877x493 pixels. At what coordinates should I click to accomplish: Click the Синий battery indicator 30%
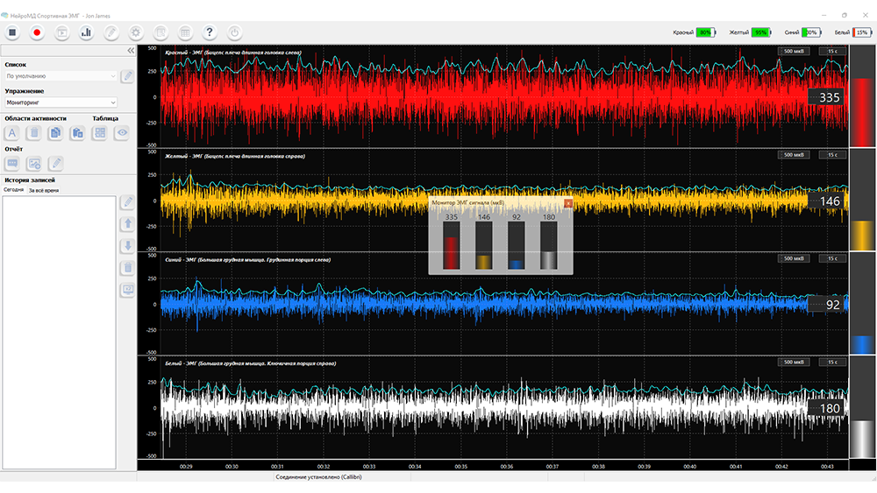811,32
